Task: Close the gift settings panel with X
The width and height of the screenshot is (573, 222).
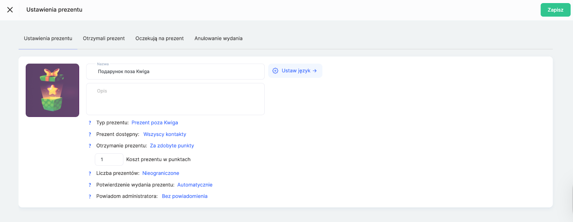Action: [10, 10]
